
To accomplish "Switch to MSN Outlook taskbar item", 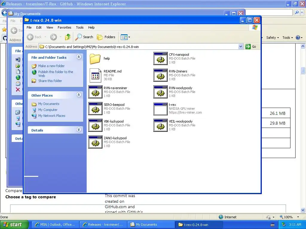I will click(x=55, y=225).
